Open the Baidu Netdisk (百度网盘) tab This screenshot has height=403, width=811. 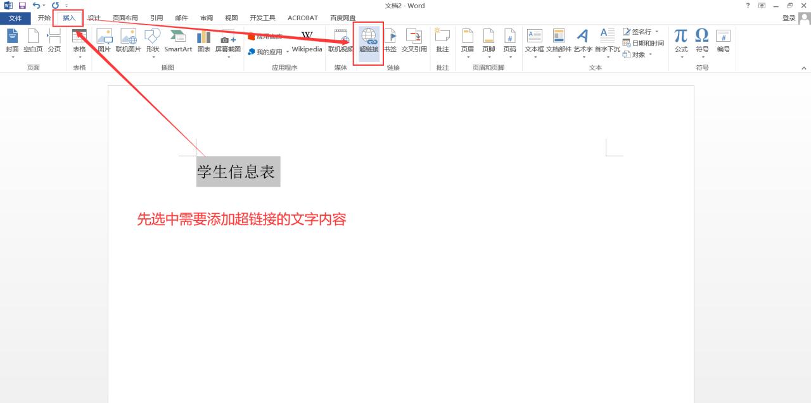(x=343, y=18)
